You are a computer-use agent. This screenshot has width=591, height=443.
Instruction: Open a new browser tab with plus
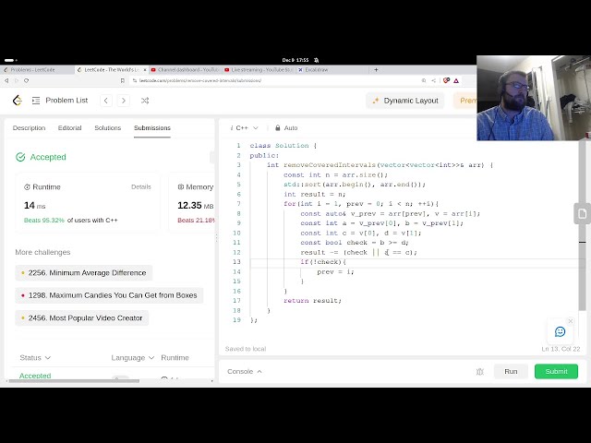pyautogui.click(x=376, y=70)
